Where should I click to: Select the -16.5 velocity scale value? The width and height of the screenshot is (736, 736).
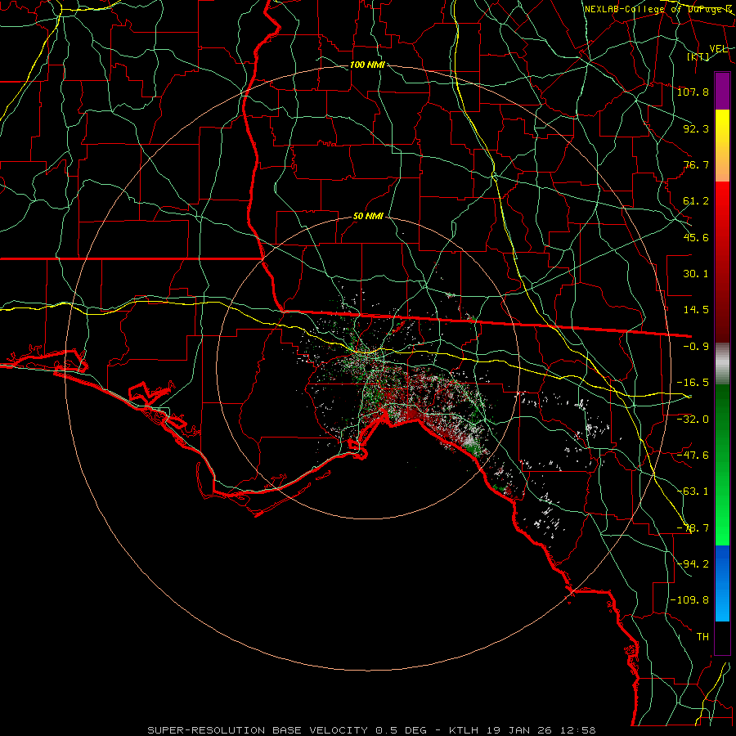click(693, 383)
